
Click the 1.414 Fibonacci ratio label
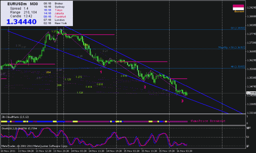tap(88, 87)
